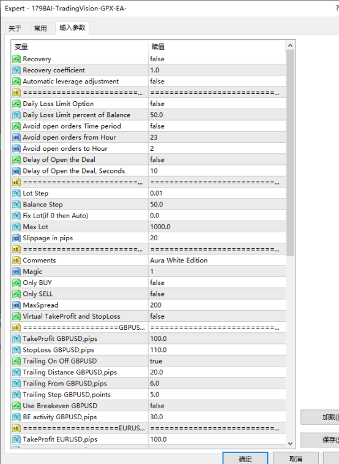
Task: Edit the TakeProfit GBPUSD,pips value 100.0
Action: pos(217,338)
